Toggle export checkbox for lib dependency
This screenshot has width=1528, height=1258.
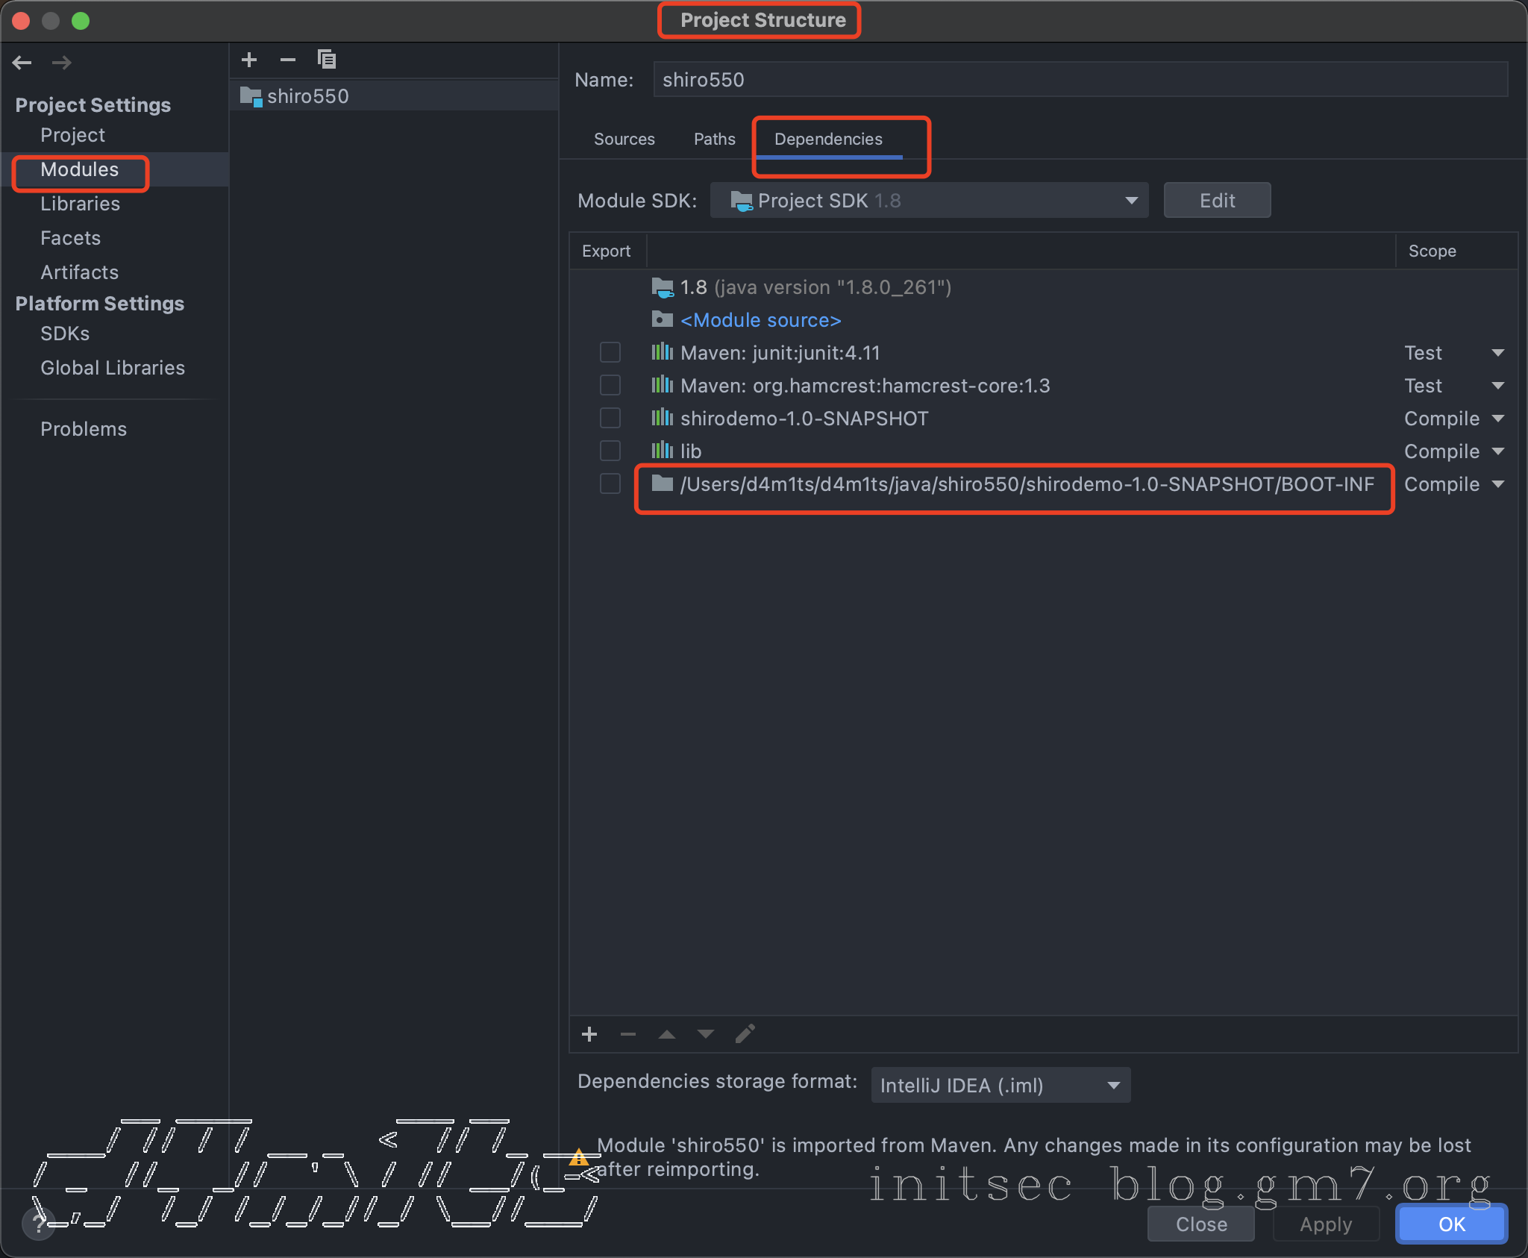[610, 451]
